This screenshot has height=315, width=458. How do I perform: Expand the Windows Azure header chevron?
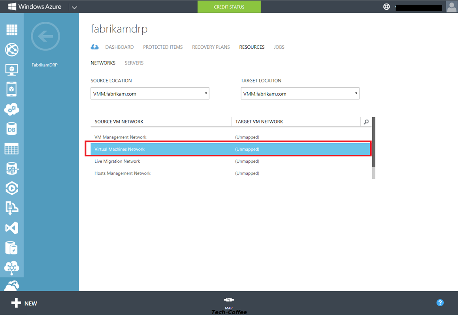click(x=74, y=7)
